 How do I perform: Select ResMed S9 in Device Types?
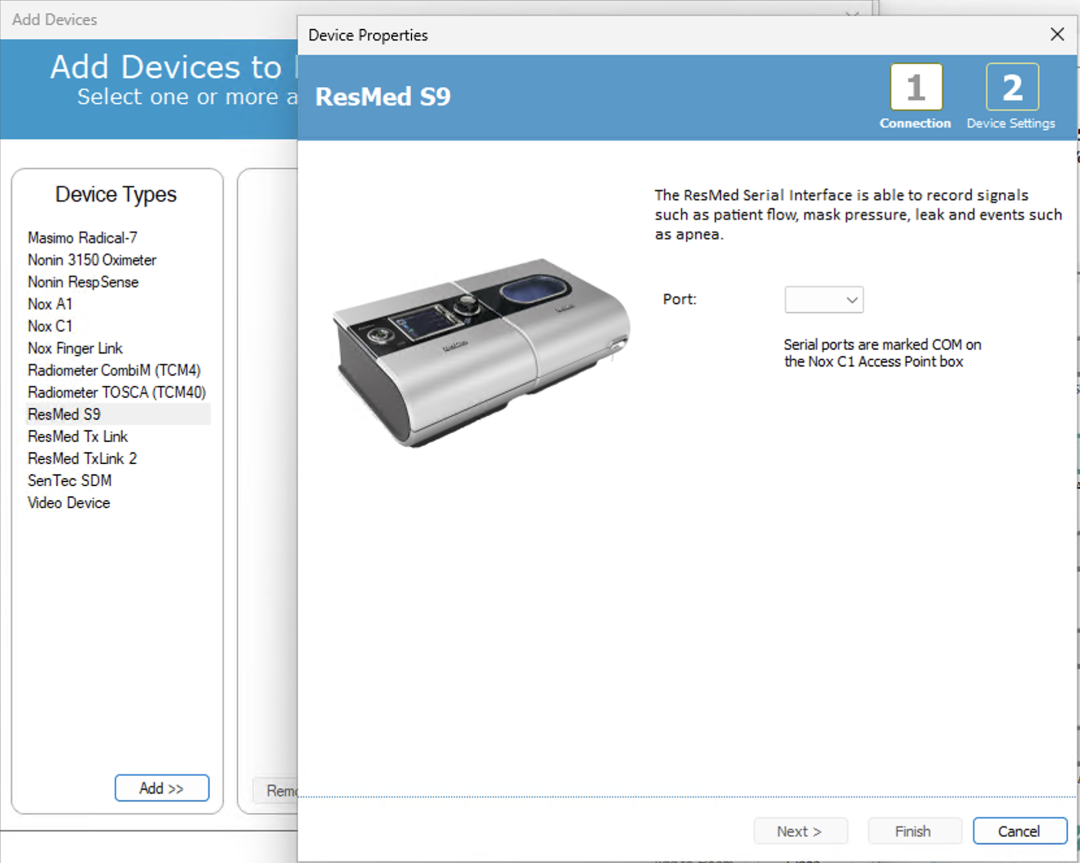pyautogui.click(x=118, y=414)
